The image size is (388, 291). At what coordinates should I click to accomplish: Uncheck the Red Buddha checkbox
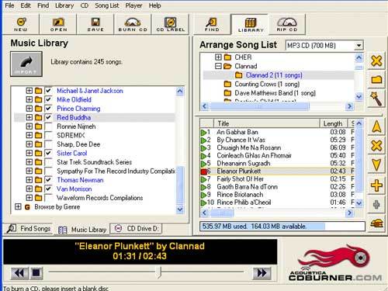[48, 117]
